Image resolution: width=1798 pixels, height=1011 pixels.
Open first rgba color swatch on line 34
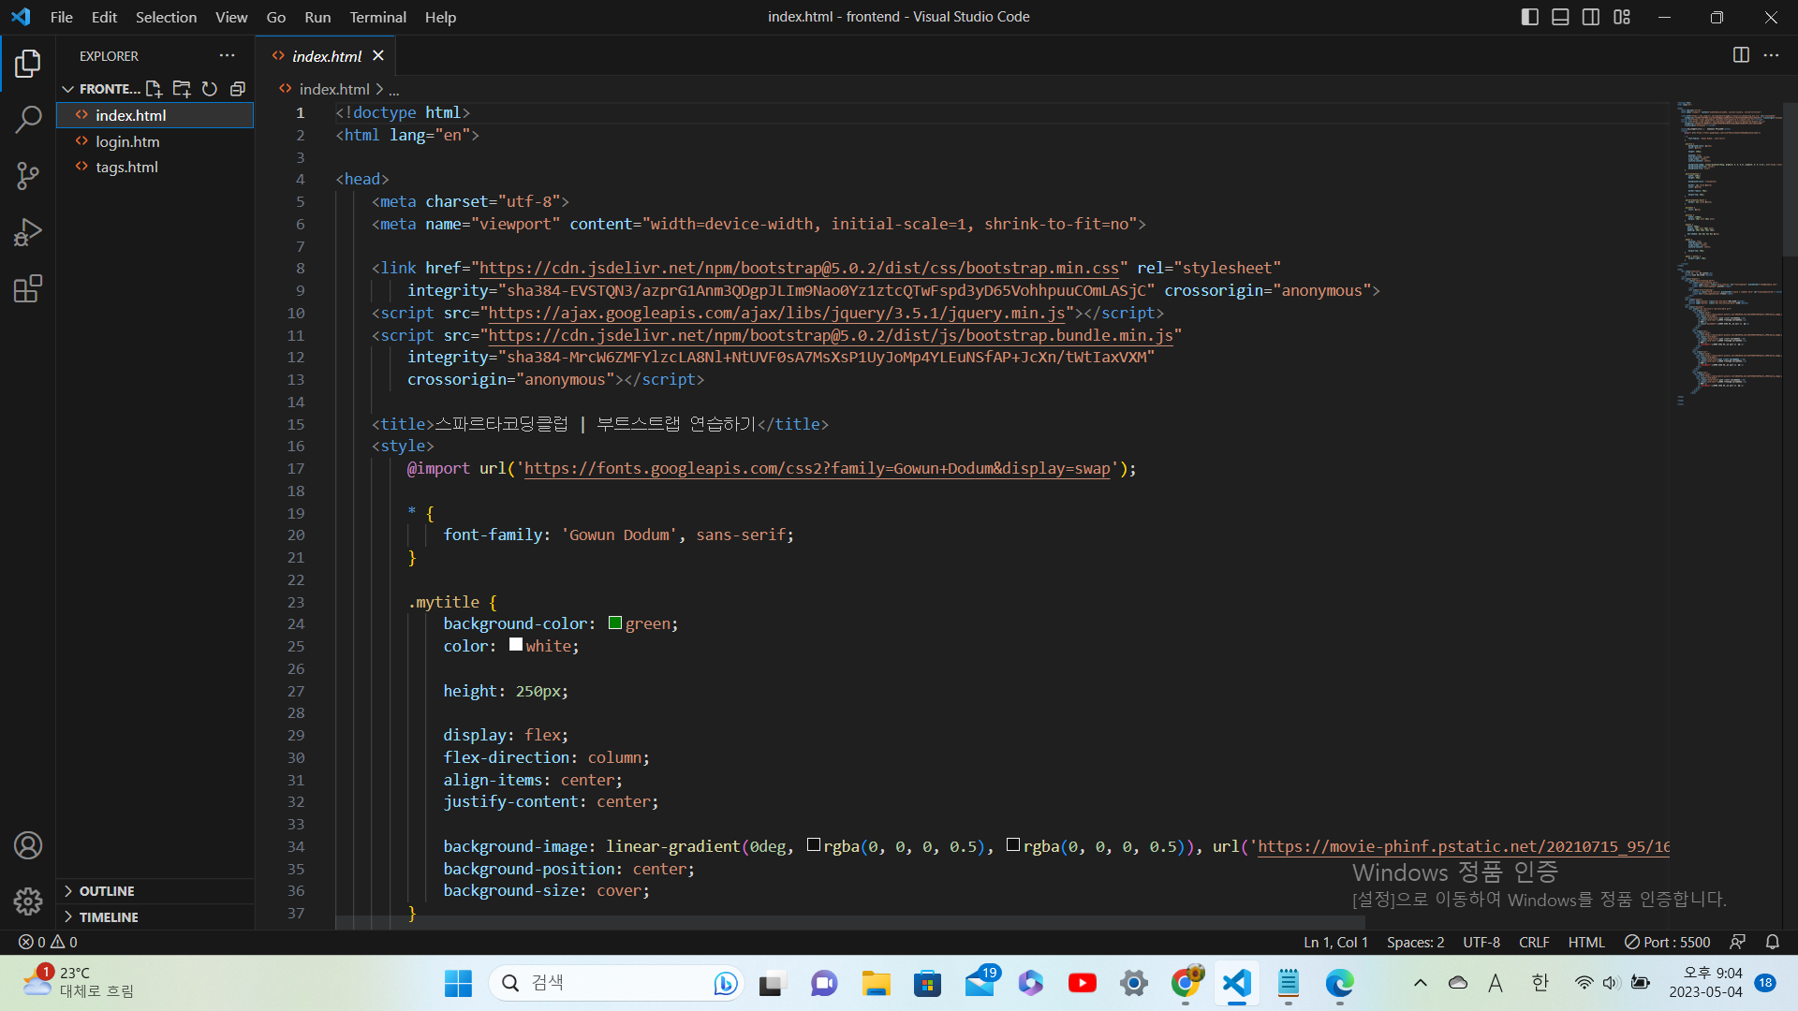click(x=814, y=845)
